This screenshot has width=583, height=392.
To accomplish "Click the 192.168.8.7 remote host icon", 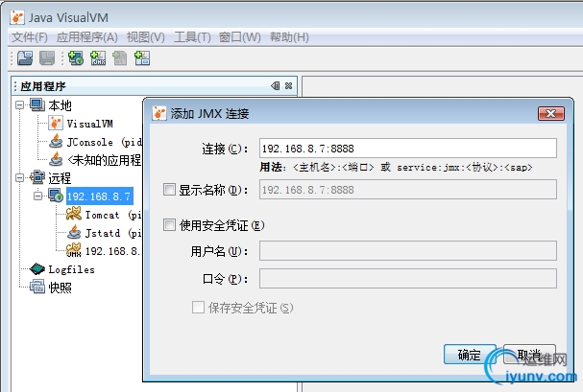I will point(56,196).
